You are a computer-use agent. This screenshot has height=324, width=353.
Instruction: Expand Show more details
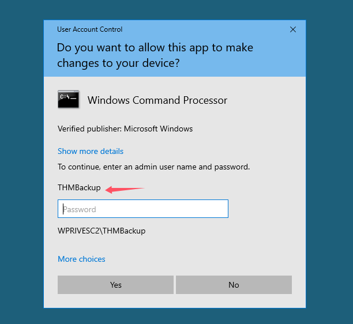pos(91,151)
